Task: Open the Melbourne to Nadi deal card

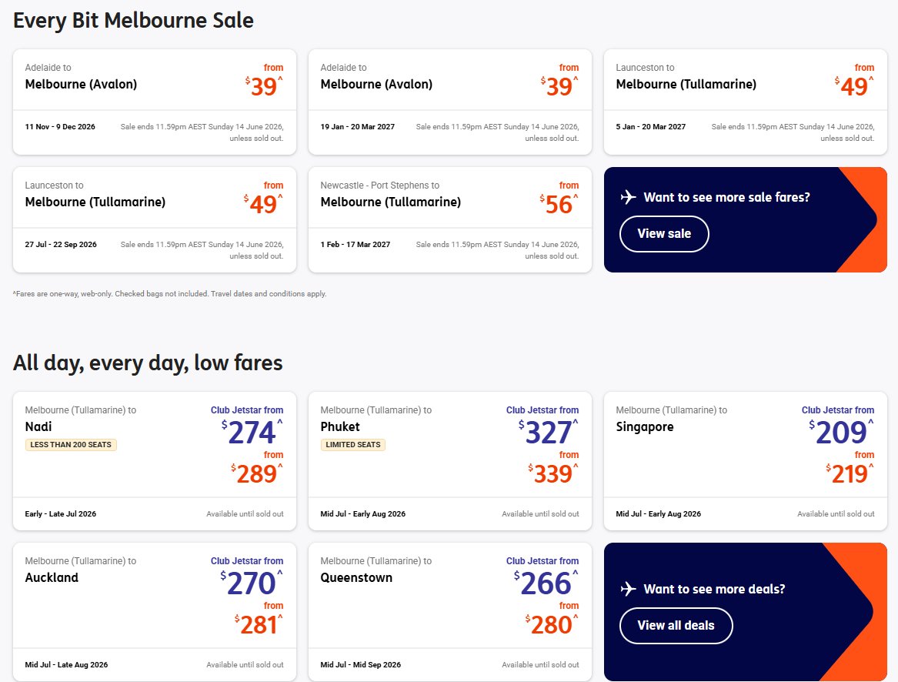Action: coord(155,461)
